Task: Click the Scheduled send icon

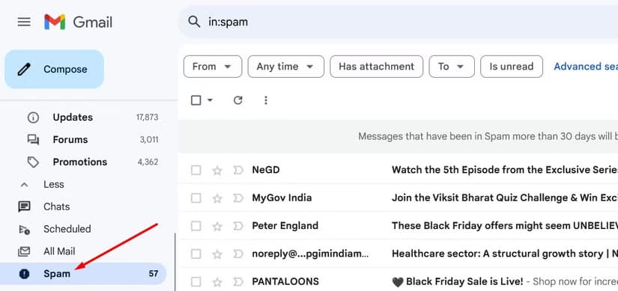Action: click(24, 229)
